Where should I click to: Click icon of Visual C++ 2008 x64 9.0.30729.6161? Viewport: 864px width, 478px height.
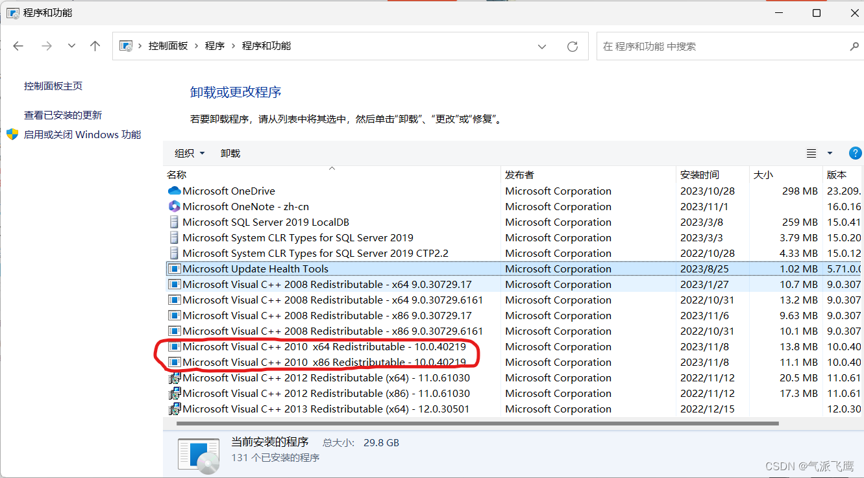tap(174, 300)
